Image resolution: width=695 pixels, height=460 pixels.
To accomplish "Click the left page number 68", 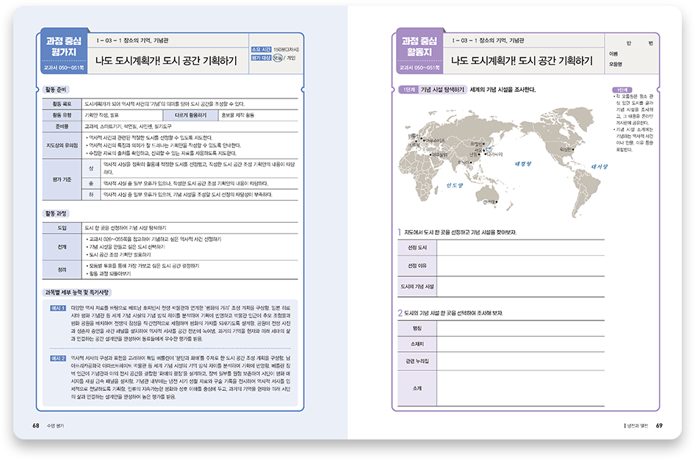I will (36, 425).
